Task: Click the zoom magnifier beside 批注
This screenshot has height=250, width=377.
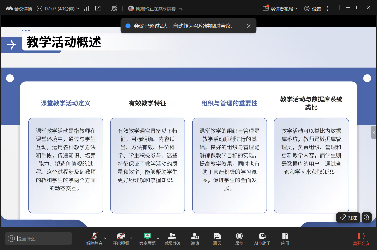Action: coord(366,217)
